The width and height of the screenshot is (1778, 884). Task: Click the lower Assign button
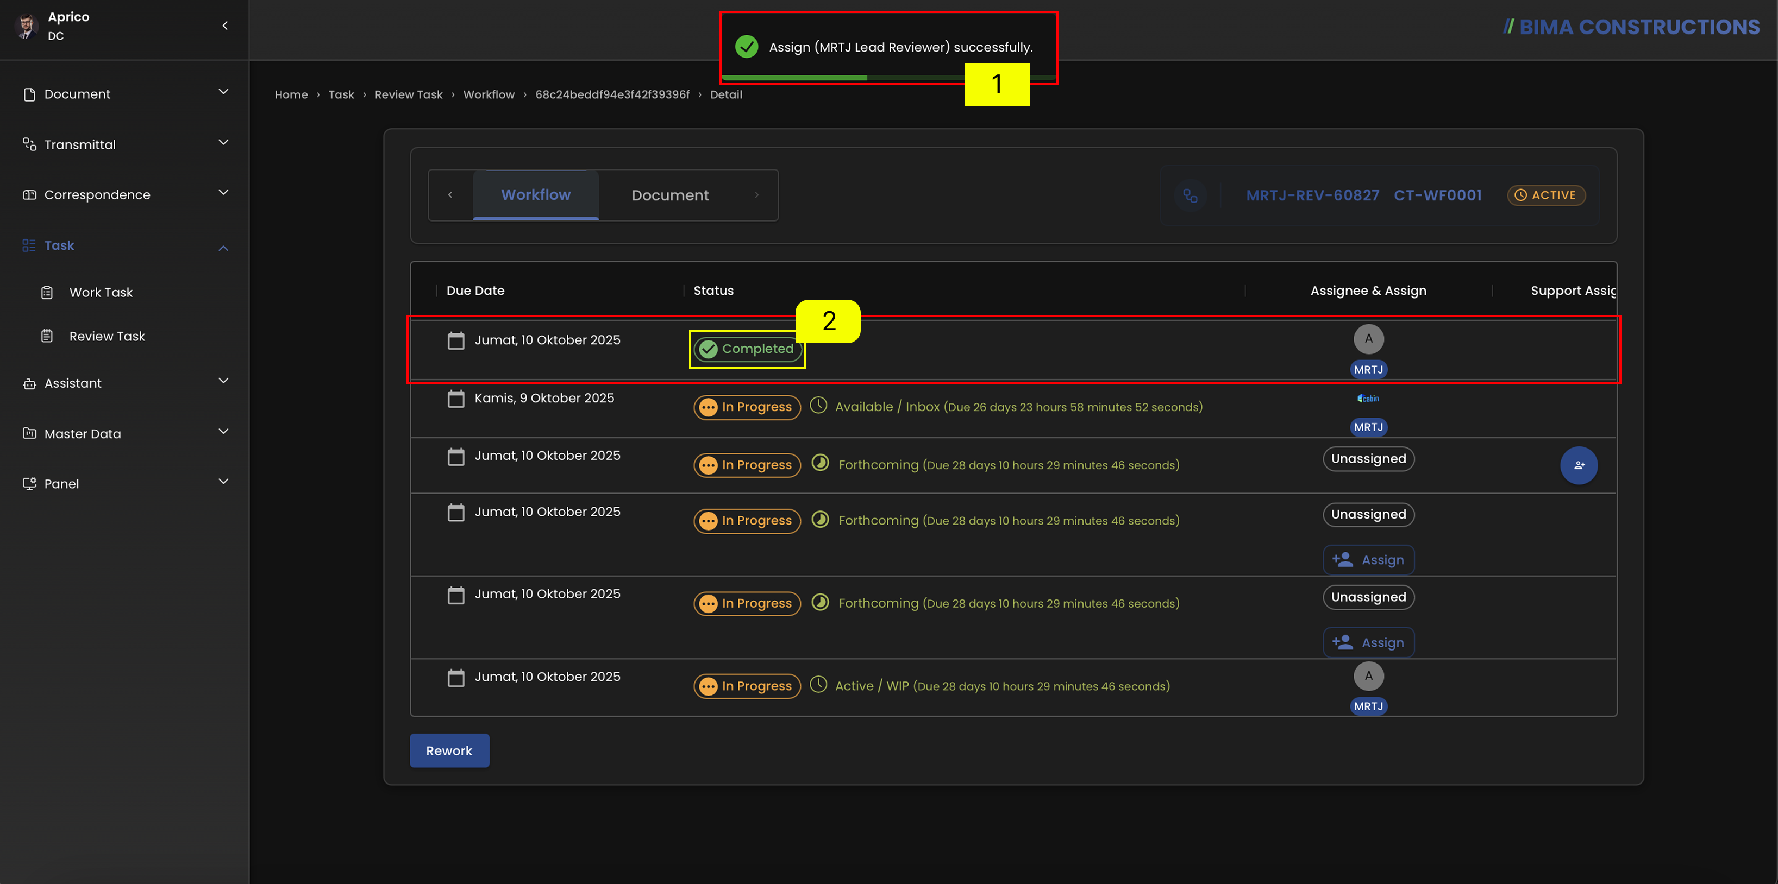[1368, 643]
